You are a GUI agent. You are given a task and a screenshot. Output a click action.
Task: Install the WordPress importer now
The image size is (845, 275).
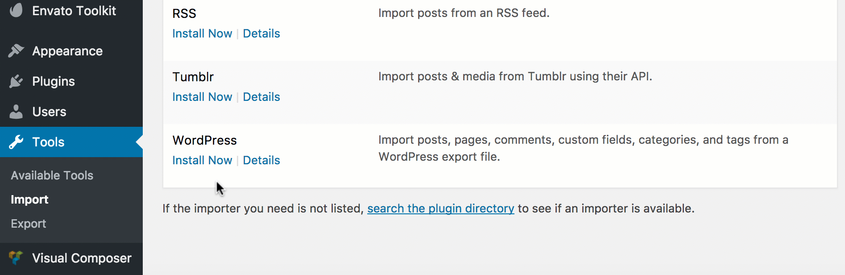pos(202,160)
